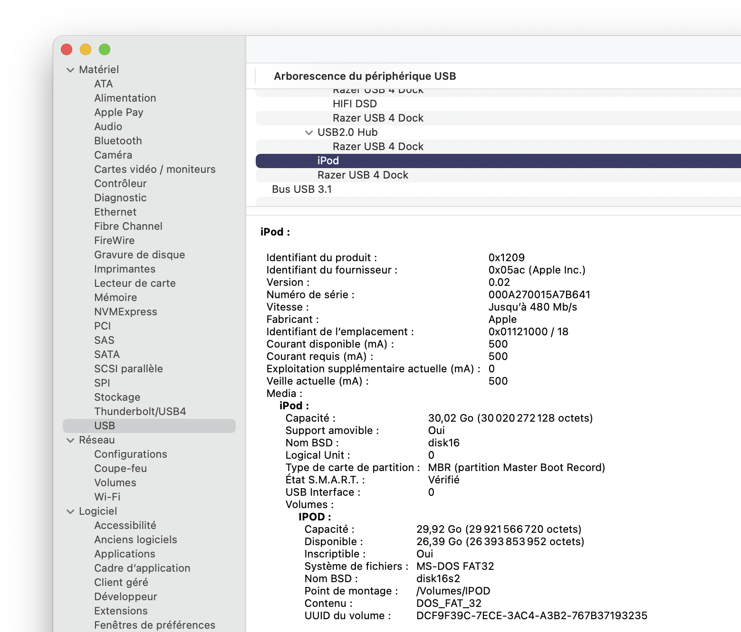741x632 pixels.
Task: Open the Caméra category
Action: click(113, 155)
